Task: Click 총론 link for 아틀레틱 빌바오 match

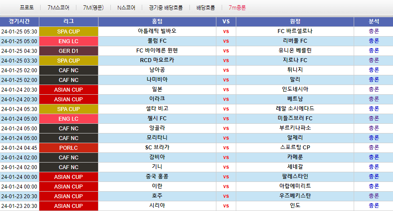Action: click(x=374, y=31)
